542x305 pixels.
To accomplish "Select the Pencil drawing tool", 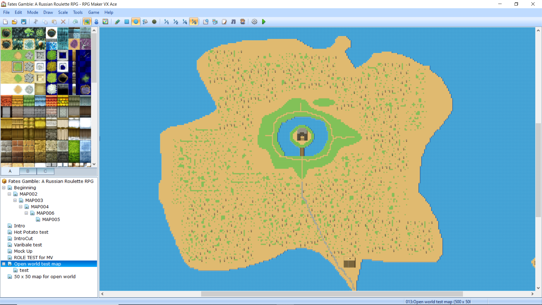I will (x=117, y=22).
